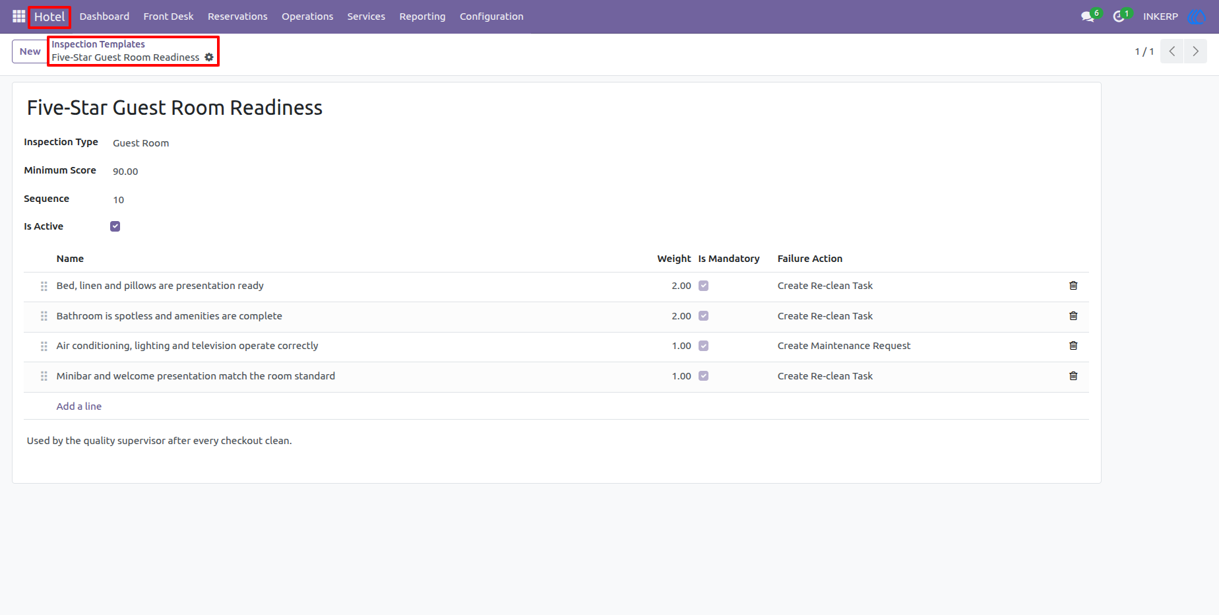Open the Front Desk menu

point(168,16)
